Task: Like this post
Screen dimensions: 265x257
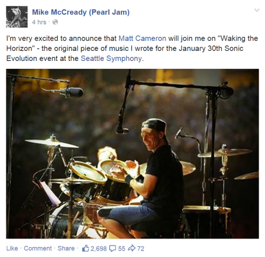Action: click(12, 249)
